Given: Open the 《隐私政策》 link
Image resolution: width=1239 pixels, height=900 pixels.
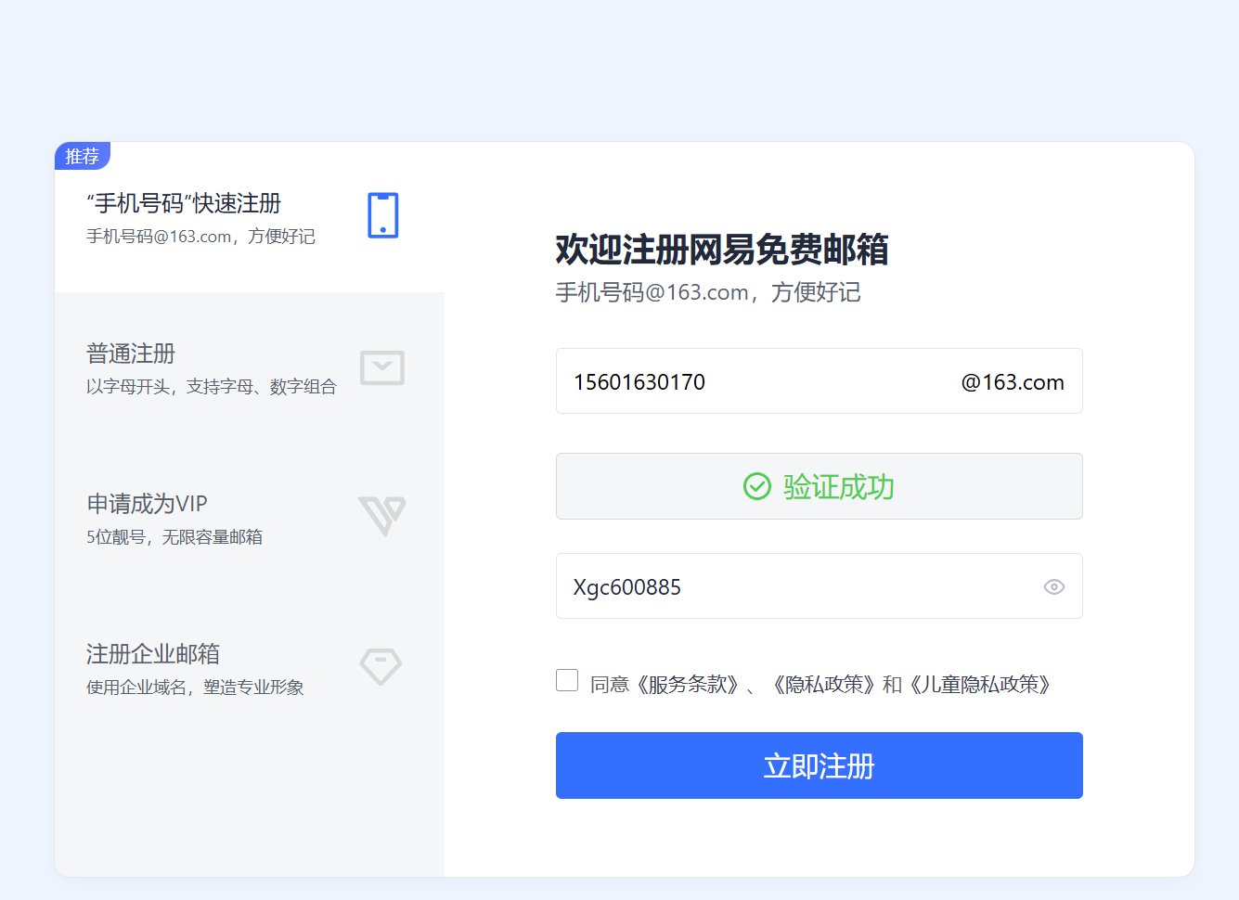Looking at the screenshot, I should (823, 685).
